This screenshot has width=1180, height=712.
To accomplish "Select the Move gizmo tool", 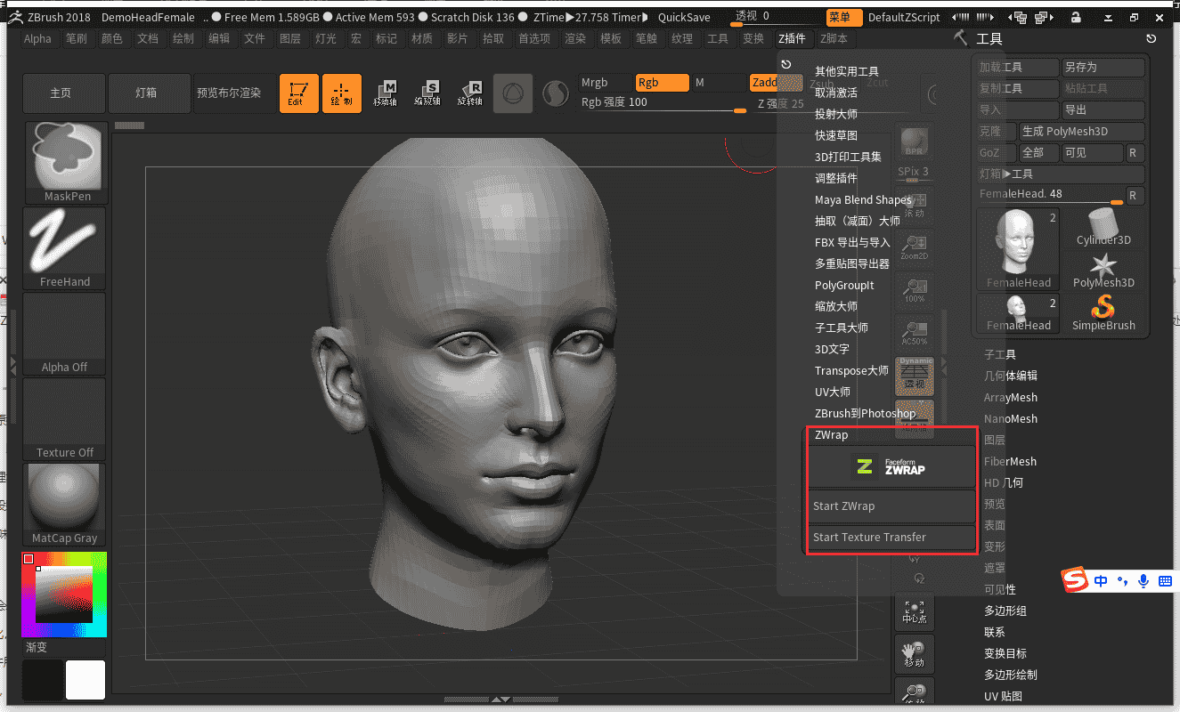I will [386, 93].
